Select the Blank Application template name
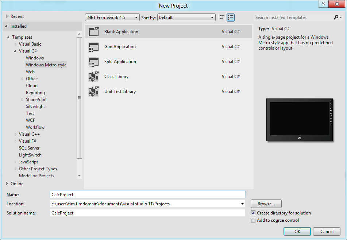The height and width of the screenshot is (240, 347). (x=121, y=32)
